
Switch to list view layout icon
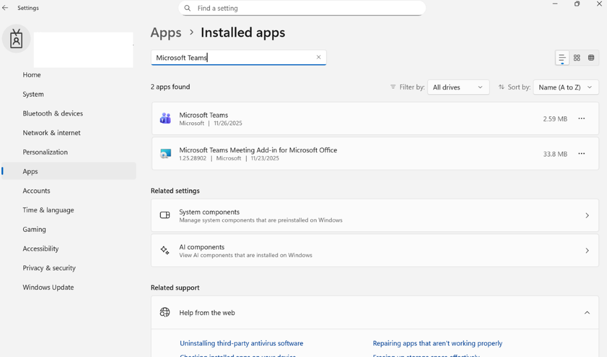[x=562, y=58]
